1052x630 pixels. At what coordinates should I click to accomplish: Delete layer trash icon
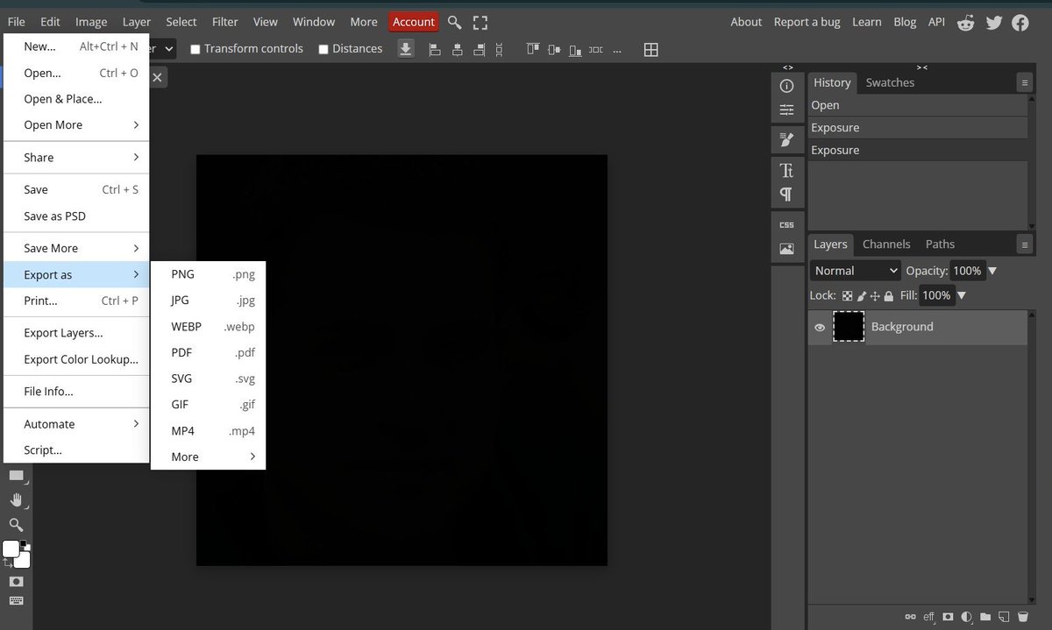click(x=1023, y=617)
